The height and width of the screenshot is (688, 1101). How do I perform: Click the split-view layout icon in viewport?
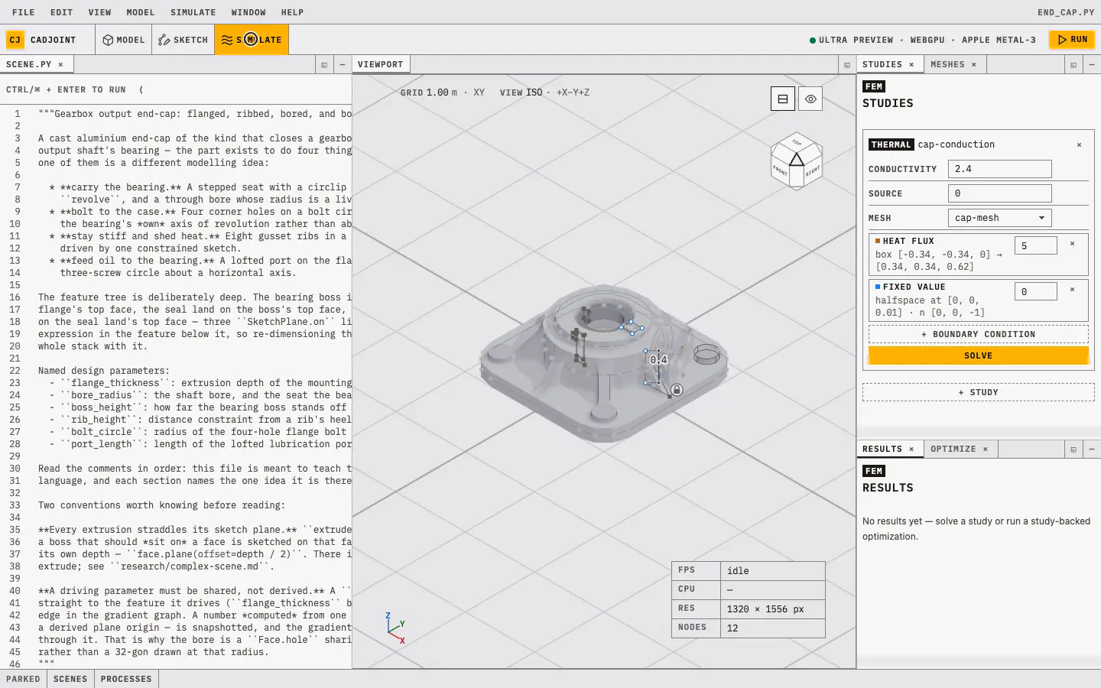[x=783, y=99]
